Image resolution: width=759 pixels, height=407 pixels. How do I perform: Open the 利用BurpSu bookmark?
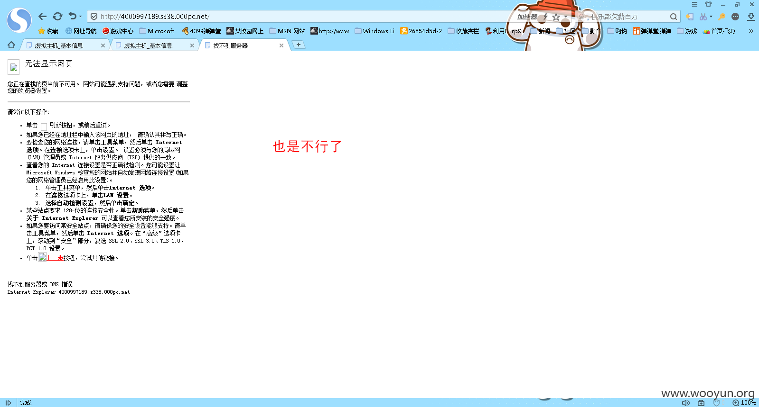(505, 31)
